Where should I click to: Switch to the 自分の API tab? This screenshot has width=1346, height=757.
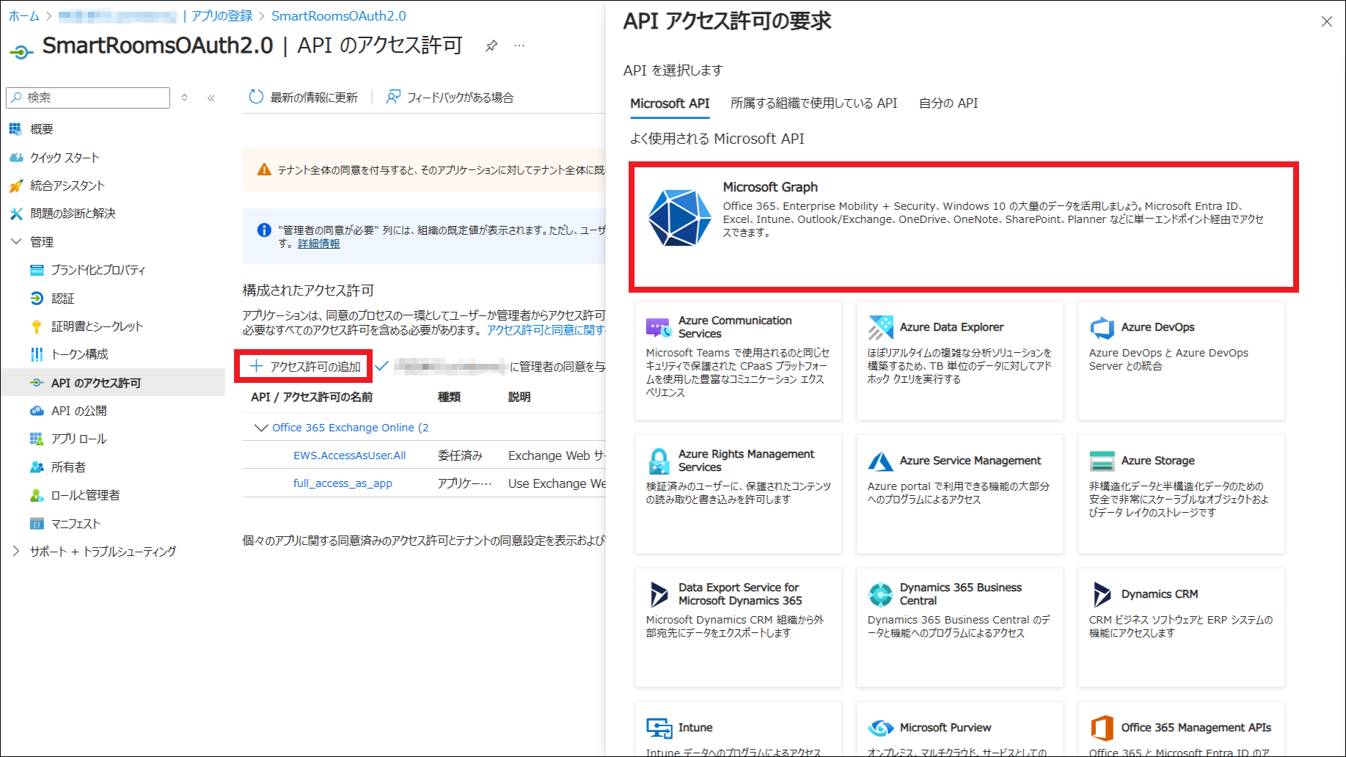pyautogui.click(x=948, y=103)
